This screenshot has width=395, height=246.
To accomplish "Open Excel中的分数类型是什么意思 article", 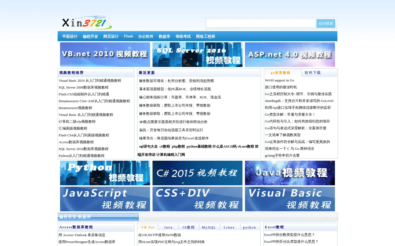I will pos(289,235).
